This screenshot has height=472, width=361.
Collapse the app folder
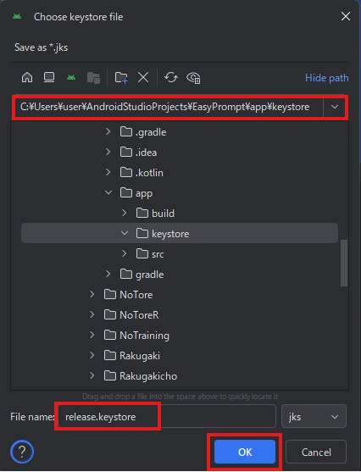pyautogui.click(x=108, y=192)
